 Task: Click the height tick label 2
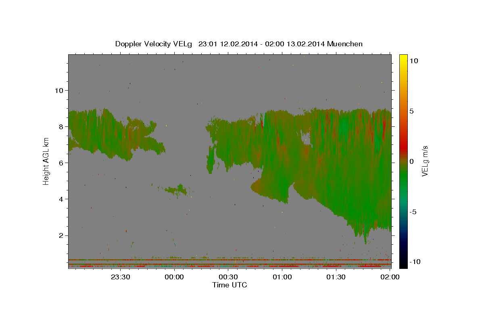pyautogui.click(x=61, y=235)
